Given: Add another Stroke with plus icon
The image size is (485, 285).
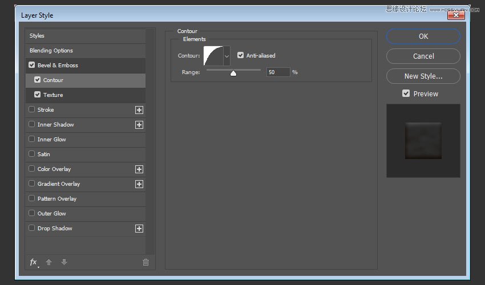Looking at the screenshot, I should pyautogui.click(x=139, y=110).
